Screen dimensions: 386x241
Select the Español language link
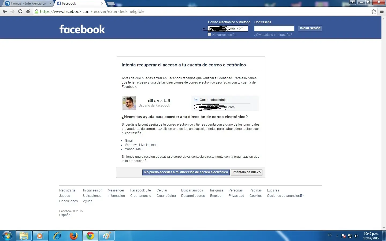coord(65,215)
